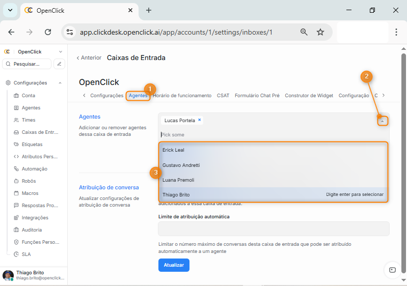Open Etiquetas in sidebar

tap(32, 145)
